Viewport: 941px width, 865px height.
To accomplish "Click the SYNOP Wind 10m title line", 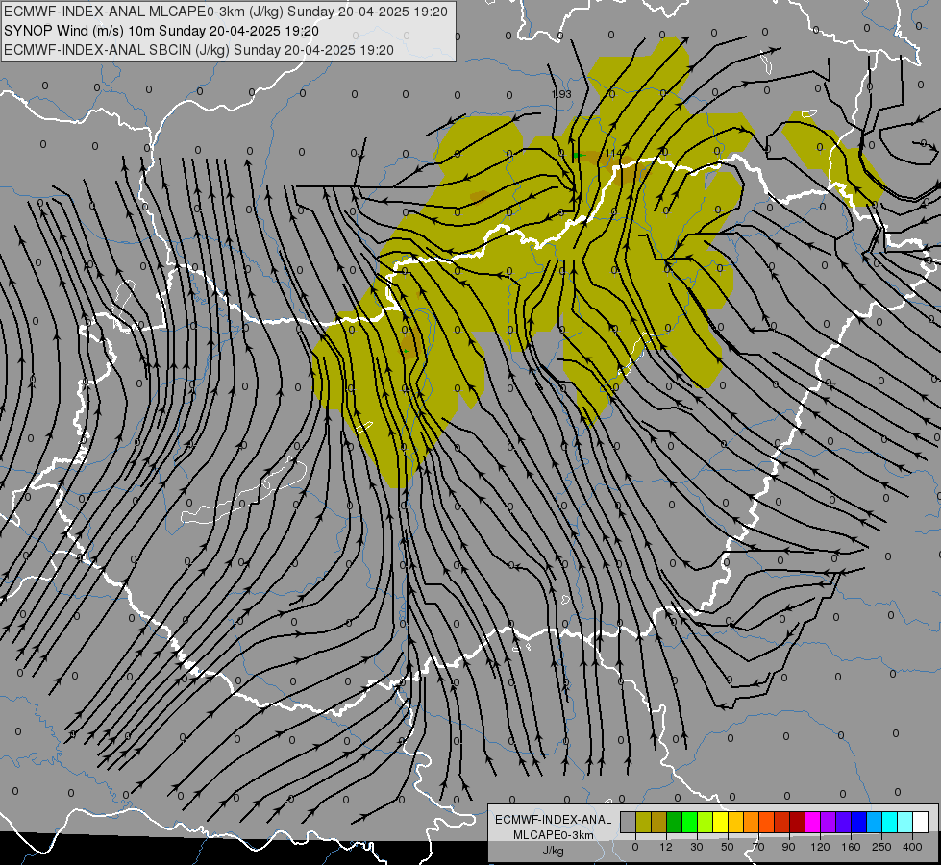I will [161, 31].
